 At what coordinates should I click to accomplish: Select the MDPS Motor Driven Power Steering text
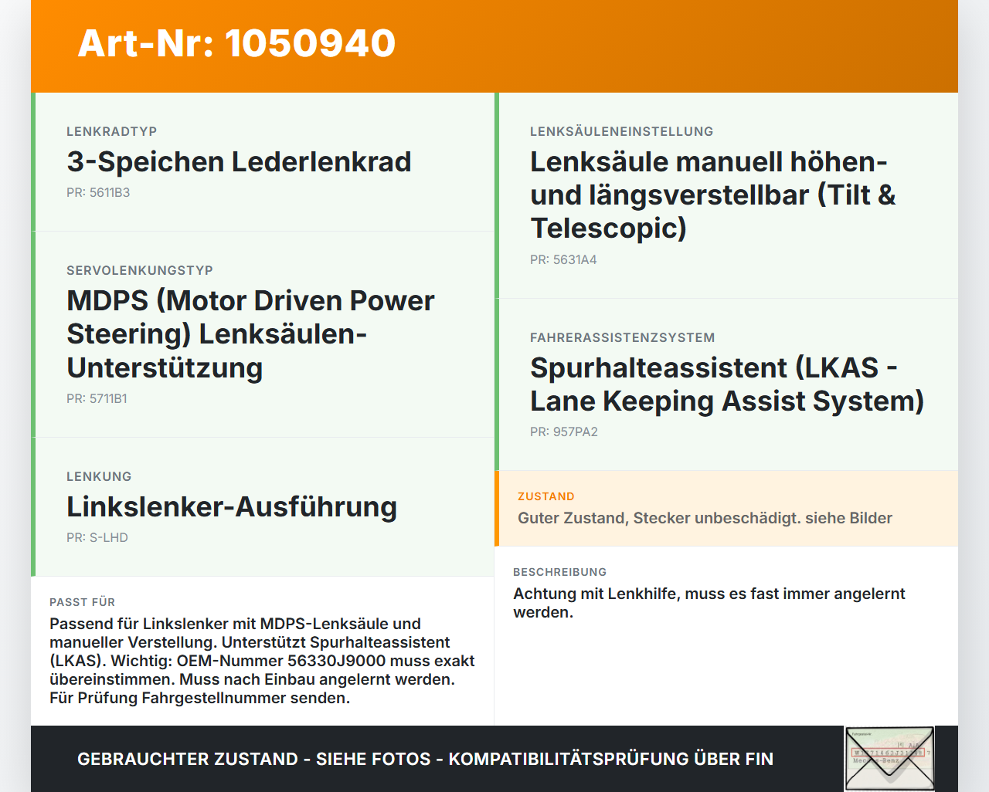point(251,333)
